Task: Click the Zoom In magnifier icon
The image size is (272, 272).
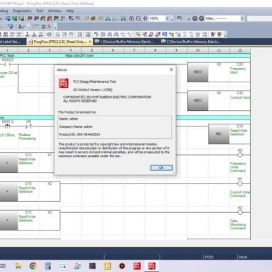Action: tap(131, 18)
